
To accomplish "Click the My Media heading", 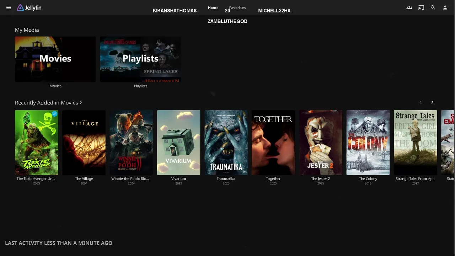I will (x=27, y=30).
